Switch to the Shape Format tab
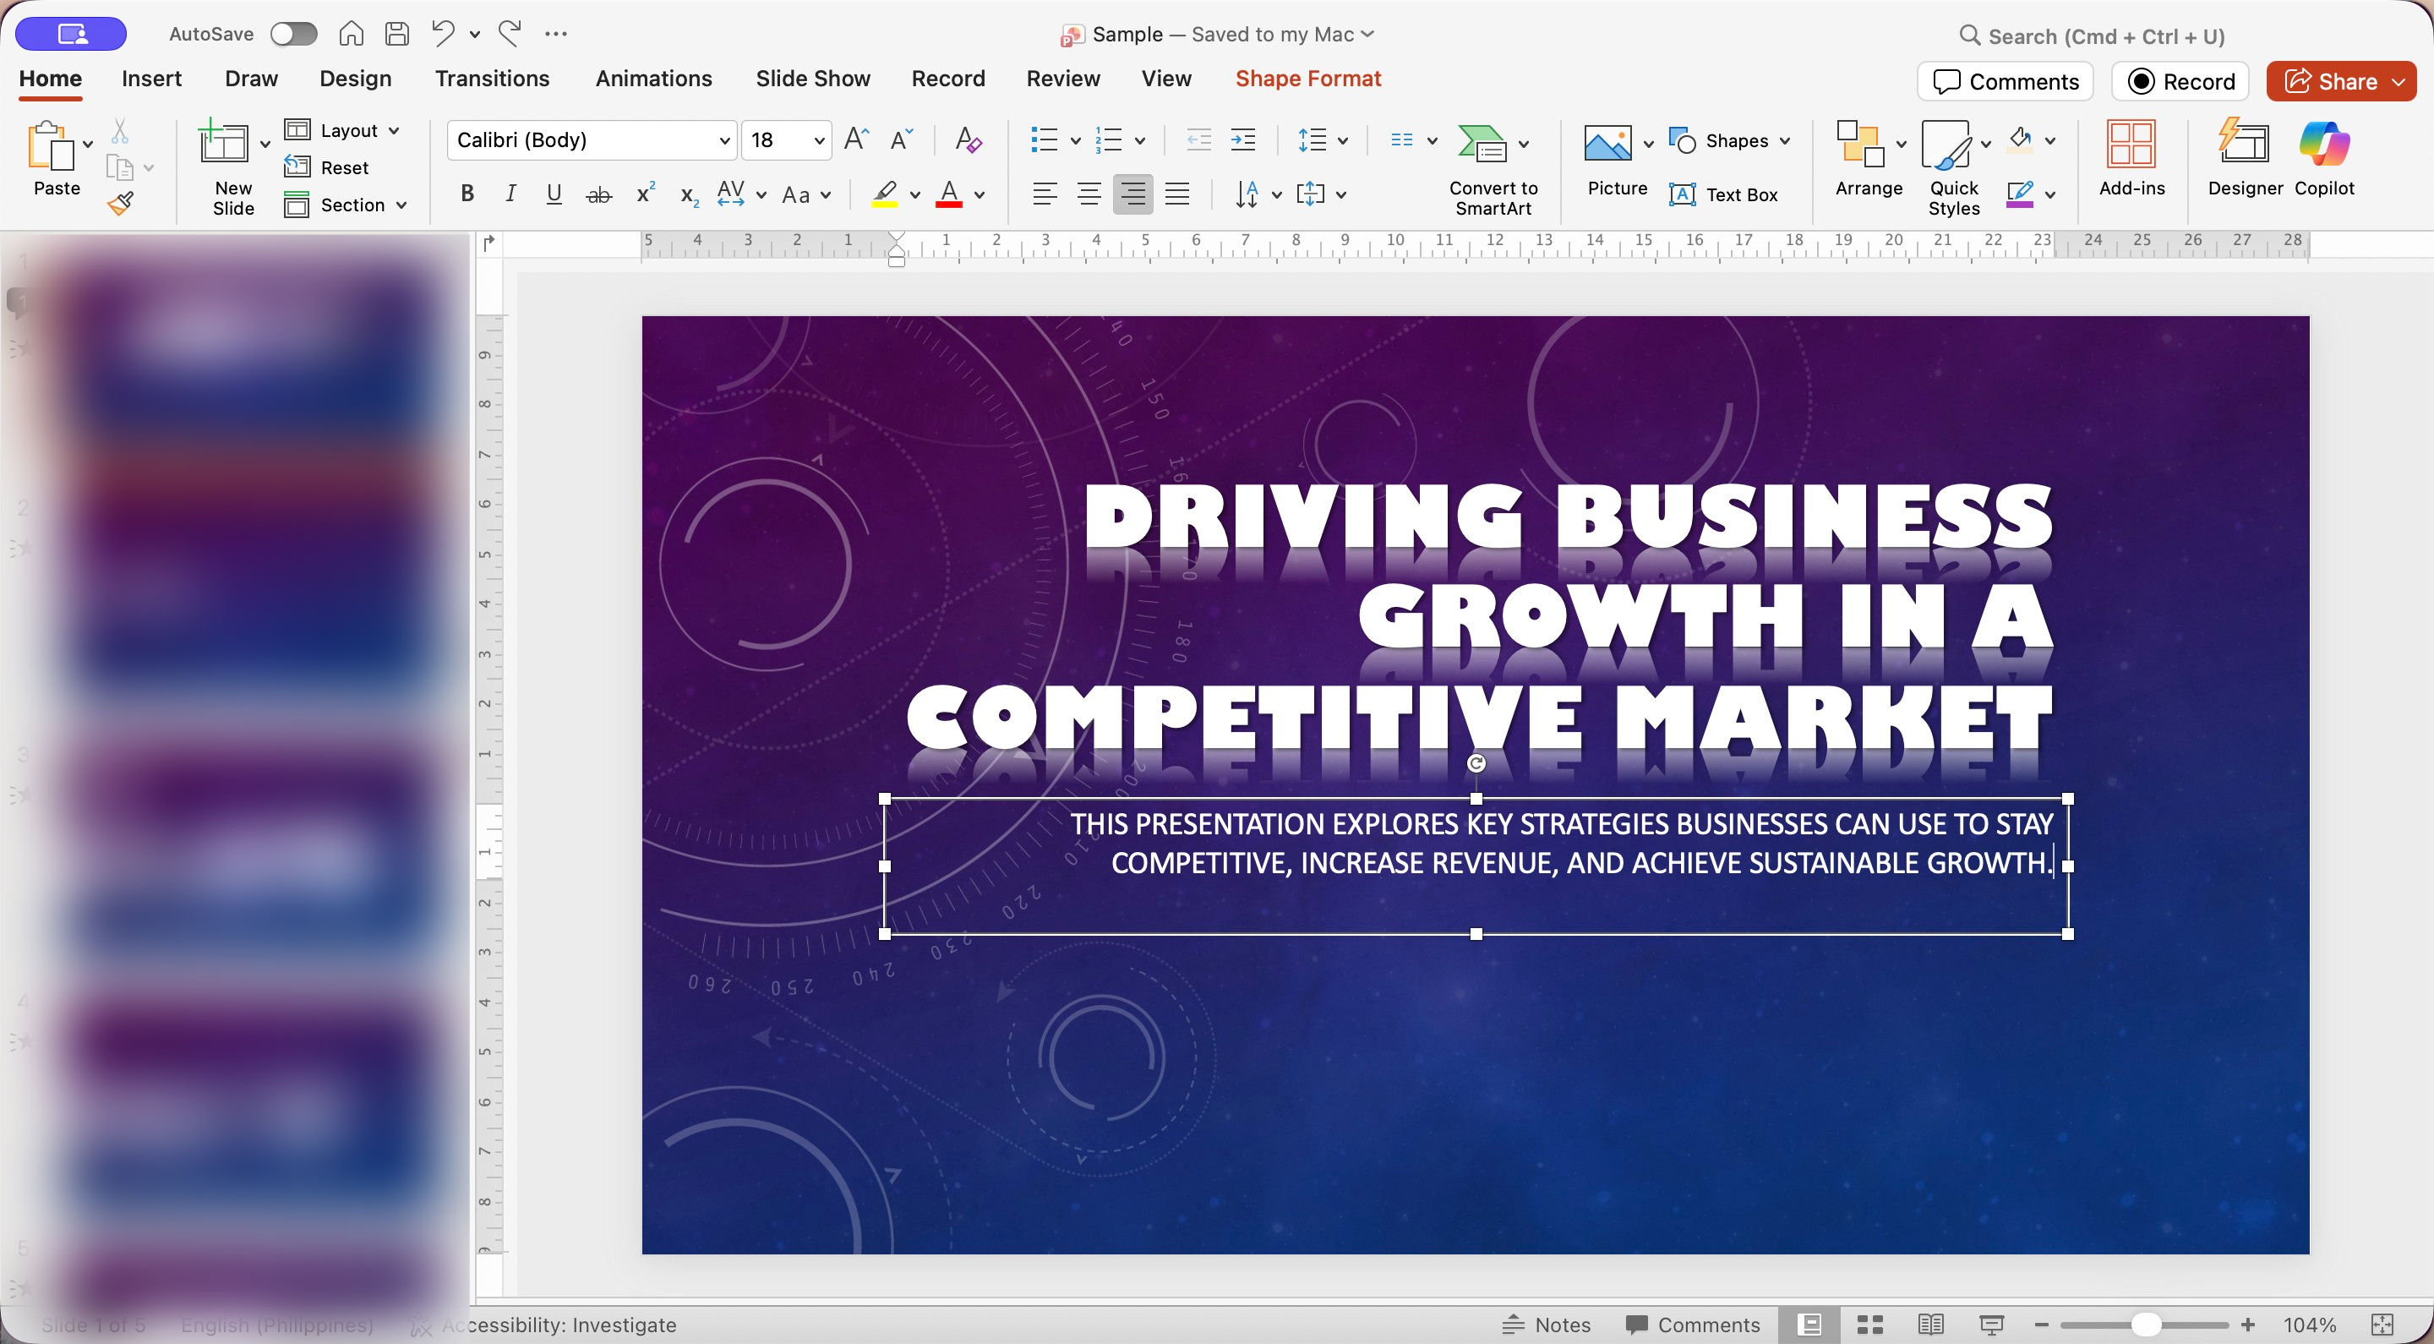Image resolution: width=2434 pixels, height=1344 pixels. [x=1307, y=79]
